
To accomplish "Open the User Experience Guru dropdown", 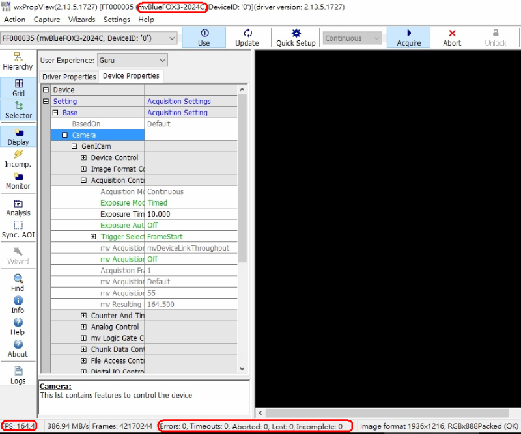I will 132,61.
